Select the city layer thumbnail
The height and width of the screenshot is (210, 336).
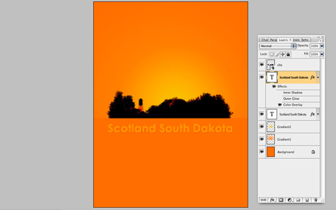point(271,65)
